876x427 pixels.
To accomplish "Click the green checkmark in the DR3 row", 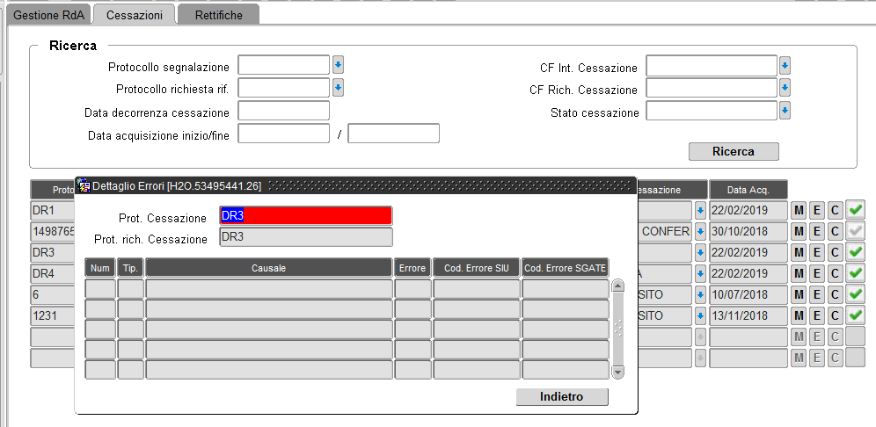I will pyautogui.click(x=855, y=252).
